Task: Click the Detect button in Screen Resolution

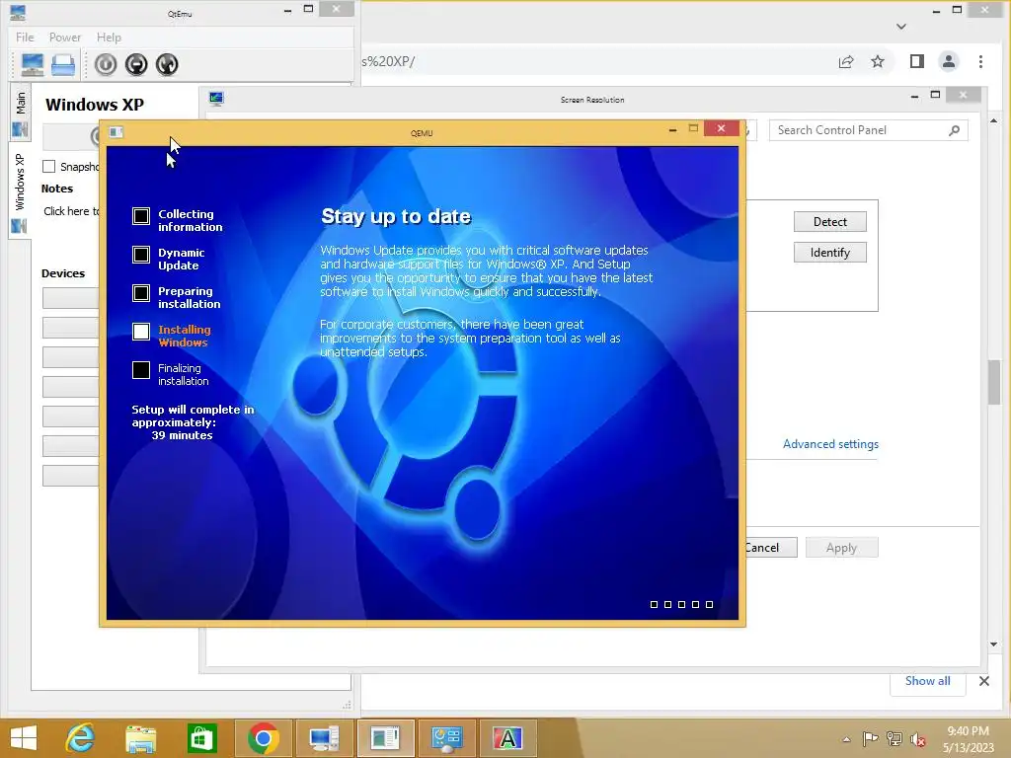Action: [x=829, y=222]
